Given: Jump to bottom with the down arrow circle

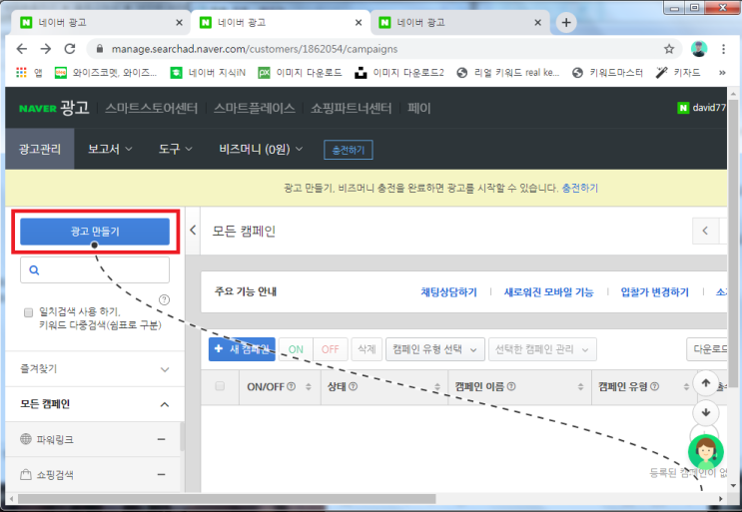Looking at the screenshot, I should (x=706, y=412).
